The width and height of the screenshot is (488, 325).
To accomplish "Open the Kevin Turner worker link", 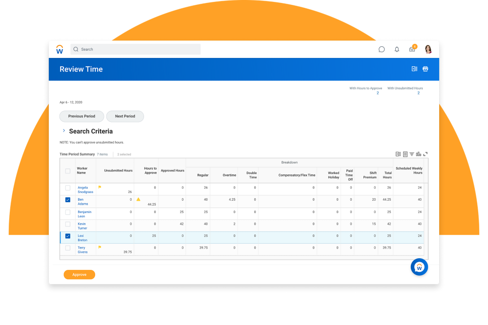I will click(x=82, y=226).
